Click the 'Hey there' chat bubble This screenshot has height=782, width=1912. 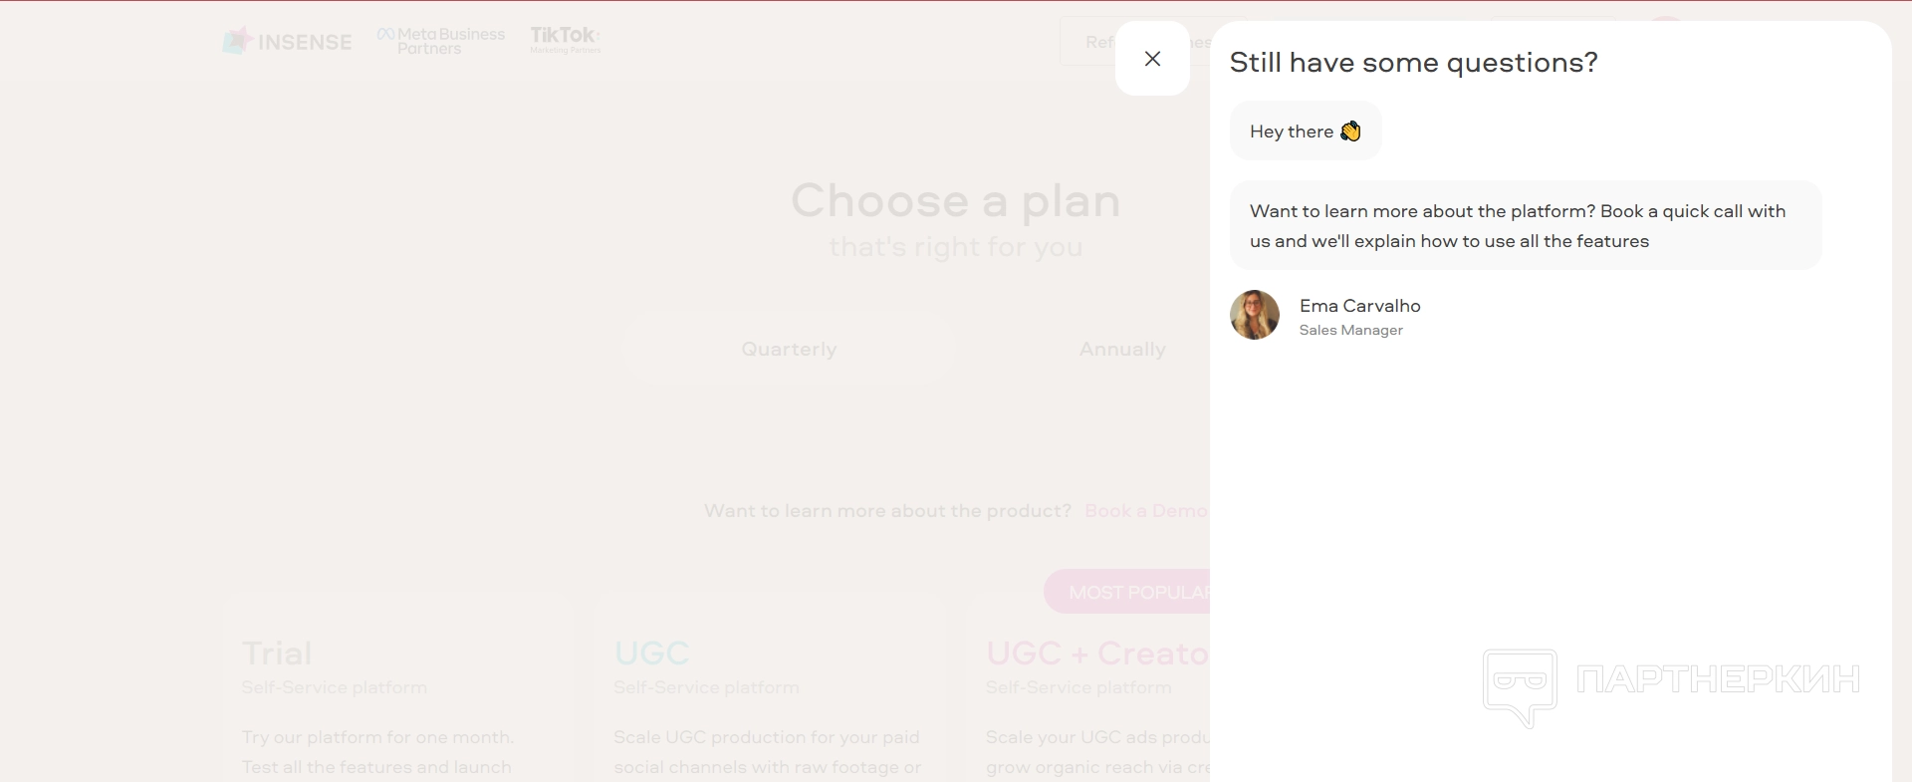(x=1292, y=131)
